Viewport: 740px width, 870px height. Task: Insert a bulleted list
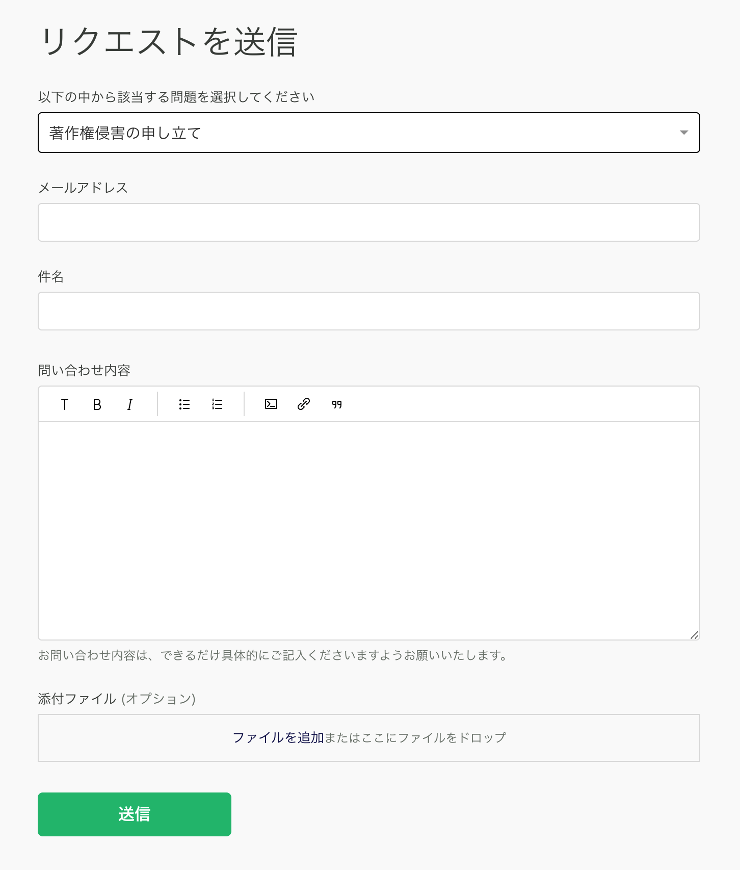184,404
